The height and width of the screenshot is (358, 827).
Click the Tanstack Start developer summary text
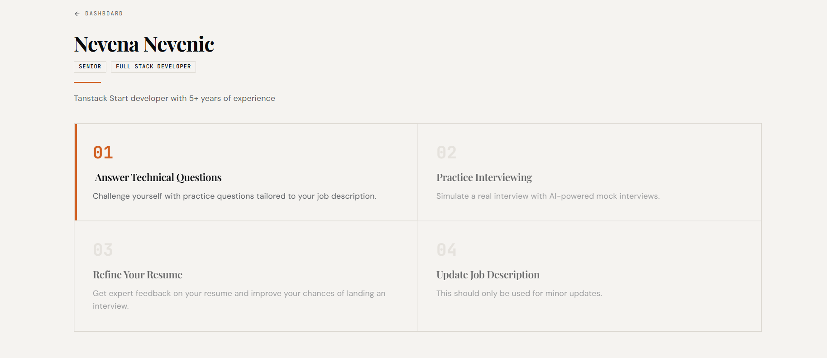174,98
